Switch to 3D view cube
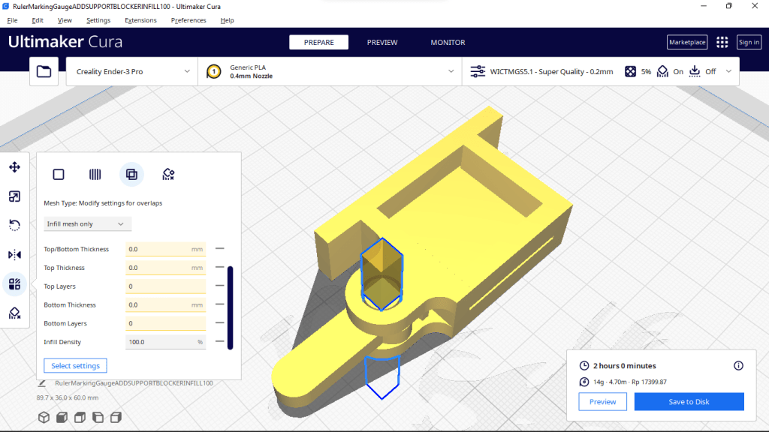The height and width of the screenshot is (432, 769). click(x=44, y=417)
